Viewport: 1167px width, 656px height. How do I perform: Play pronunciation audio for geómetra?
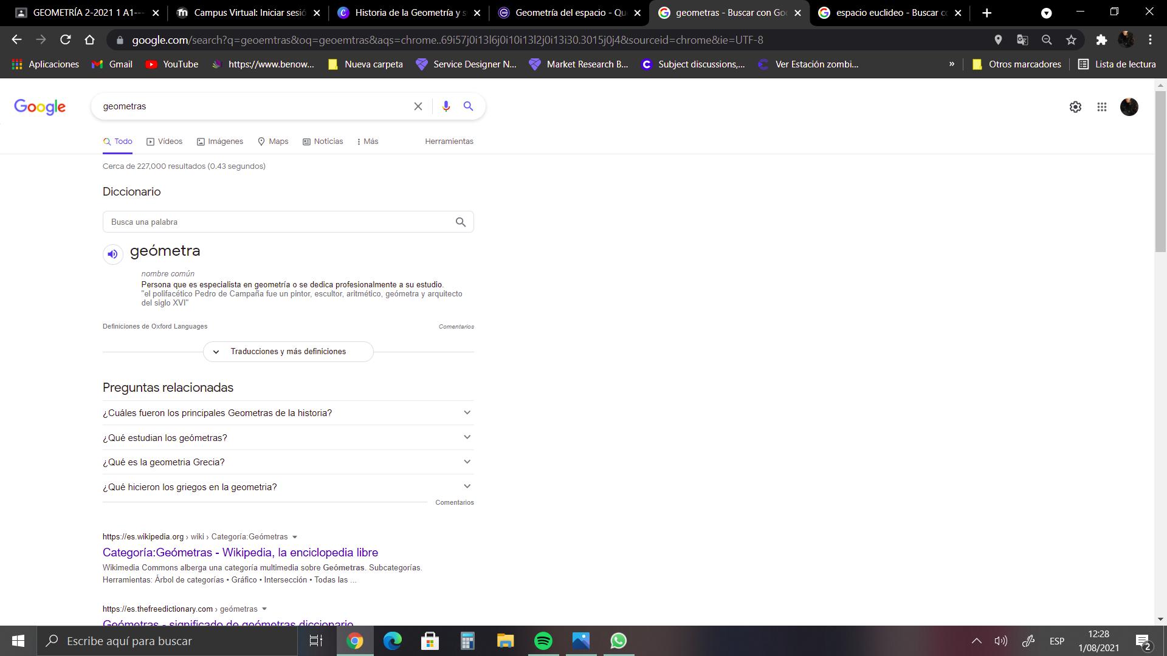tap(113, 254)
